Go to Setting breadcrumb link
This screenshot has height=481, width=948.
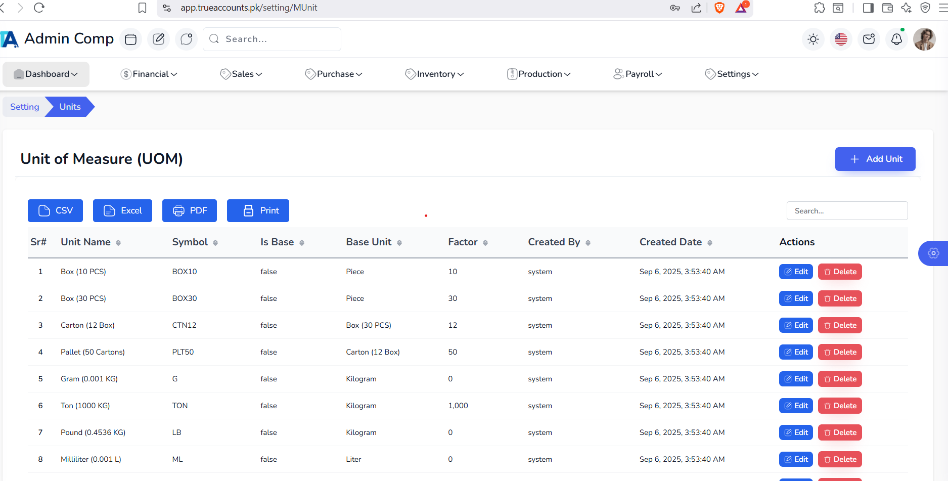pyautogui.click(x=24, y=107)
